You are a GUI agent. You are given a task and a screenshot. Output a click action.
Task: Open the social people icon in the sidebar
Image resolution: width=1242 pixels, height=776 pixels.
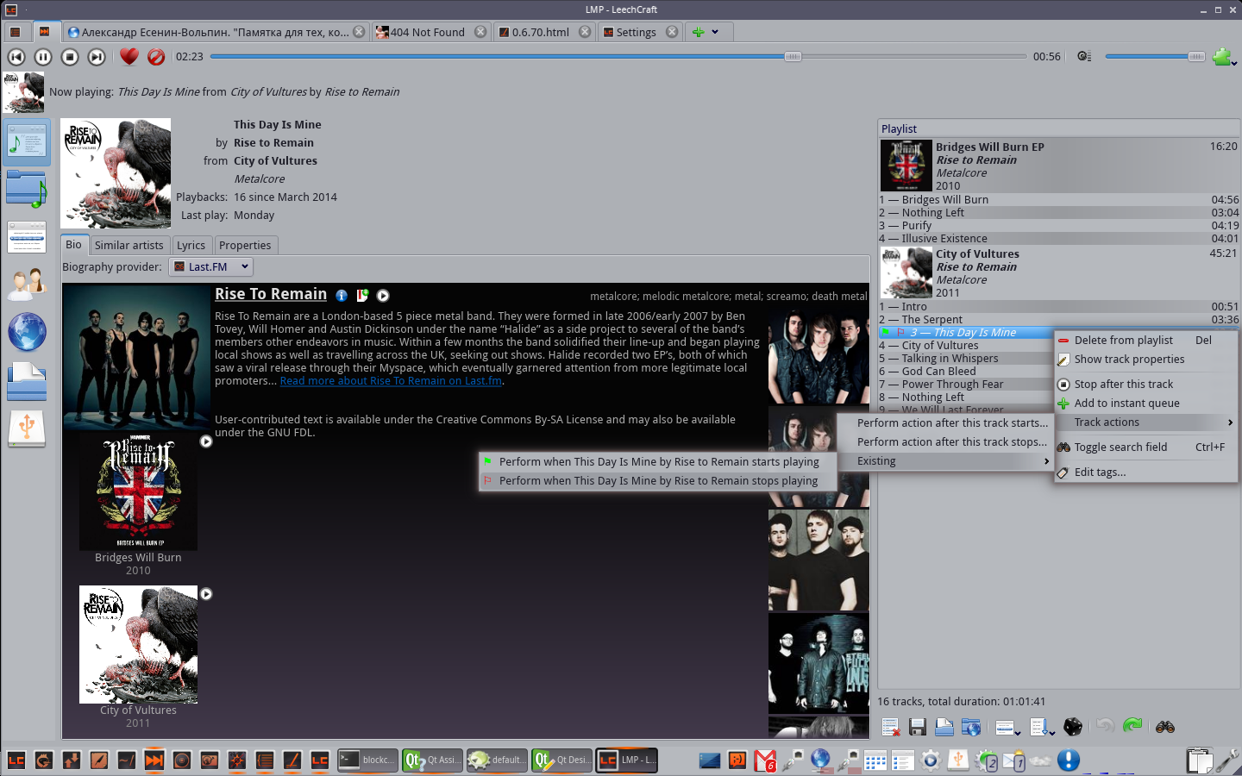(x=27, y=284)
